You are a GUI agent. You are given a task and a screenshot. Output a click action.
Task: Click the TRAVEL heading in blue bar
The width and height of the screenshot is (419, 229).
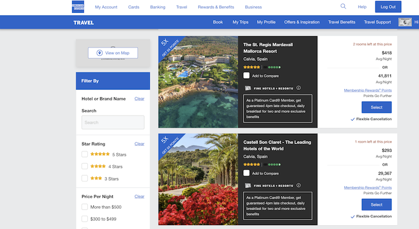click(84, 23)
